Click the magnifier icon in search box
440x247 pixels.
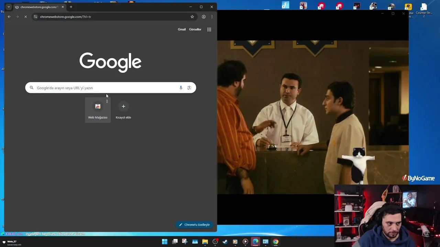32,88
